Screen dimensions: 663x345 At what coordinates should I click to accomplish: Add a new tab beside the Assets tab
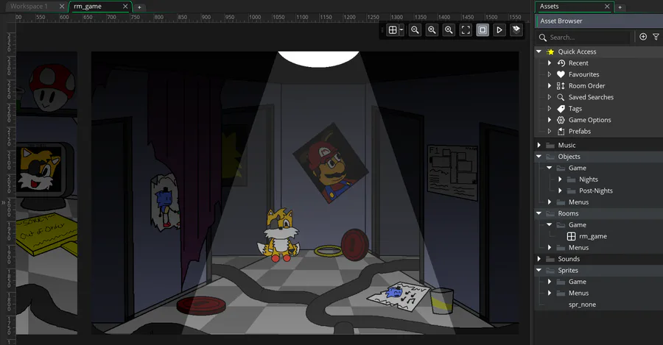tap(620, 7)
